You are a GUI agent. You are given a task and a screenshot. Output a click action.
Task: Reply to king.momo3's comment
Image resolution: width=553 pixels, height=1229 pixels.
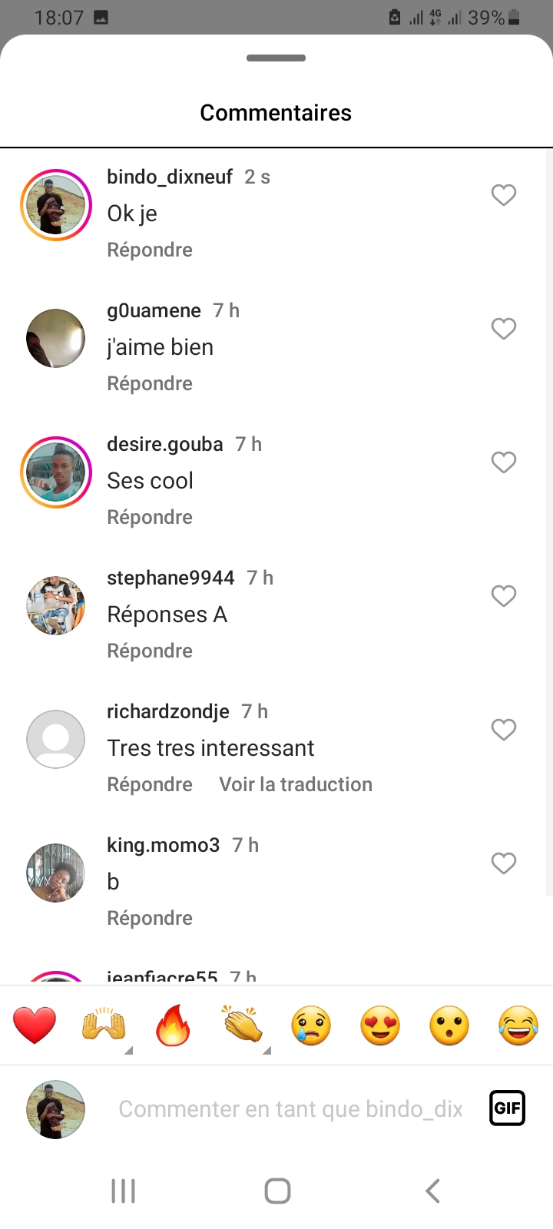150,918
